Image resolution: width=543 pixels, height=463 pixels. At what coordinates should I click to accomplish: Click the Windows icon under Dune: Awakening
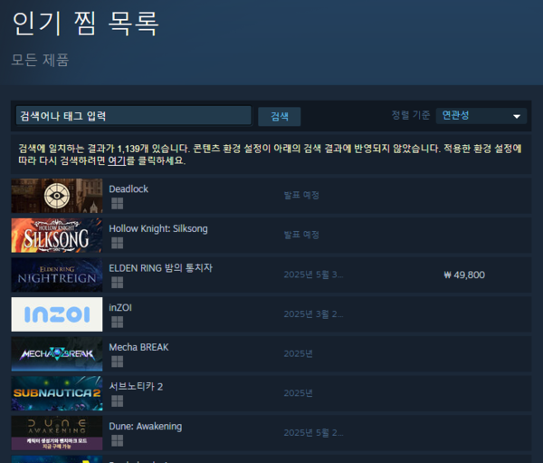point(117,440)
